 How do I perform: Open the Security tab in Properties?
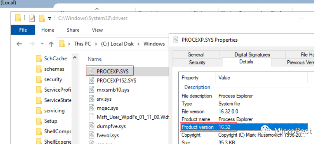click(x=197, y=62)
